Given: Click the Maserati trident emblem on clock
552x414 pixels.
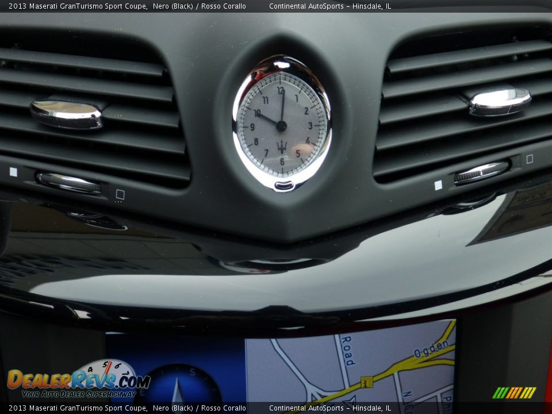Looking at the screenshot, I should (x=282, y=146).
